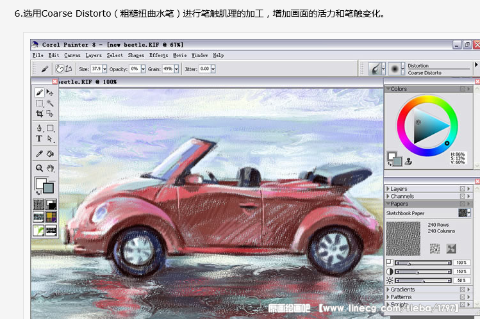Select the Selection Adjuster tool
Viewport: 480px width, 319px height.
50,114
